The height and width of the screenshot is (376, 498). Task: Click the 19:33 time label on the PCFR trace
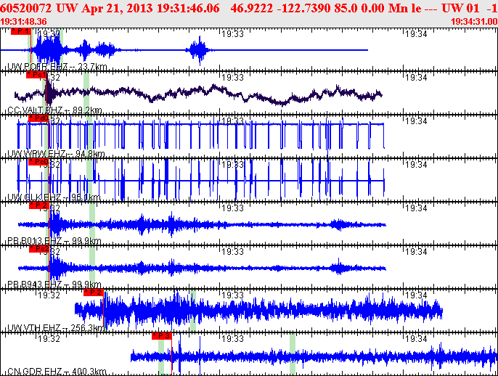[232, 33]
